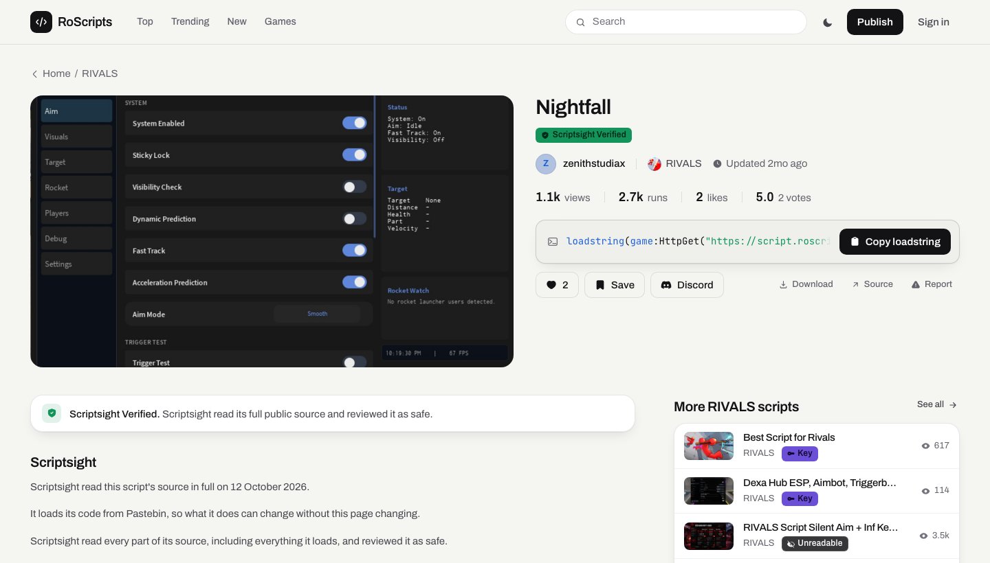Toggle dark mode with the moon icon

[828, 22]
